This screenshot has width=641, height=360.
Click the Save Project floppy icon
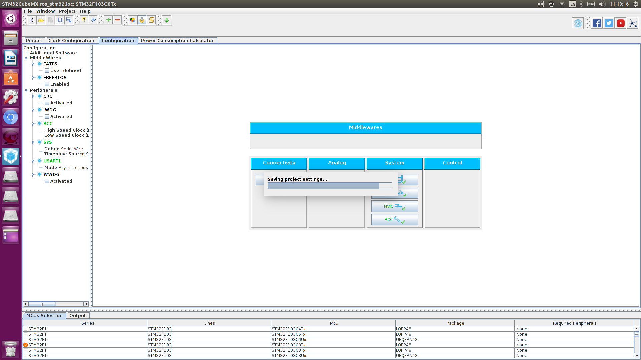[60, 20]
